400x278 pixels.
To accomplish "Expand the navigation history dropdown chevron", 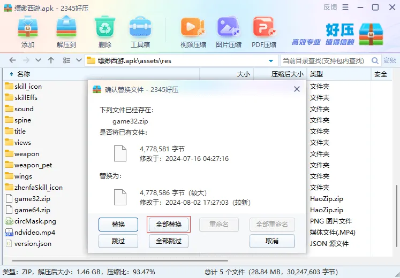I will pos(38,60).
